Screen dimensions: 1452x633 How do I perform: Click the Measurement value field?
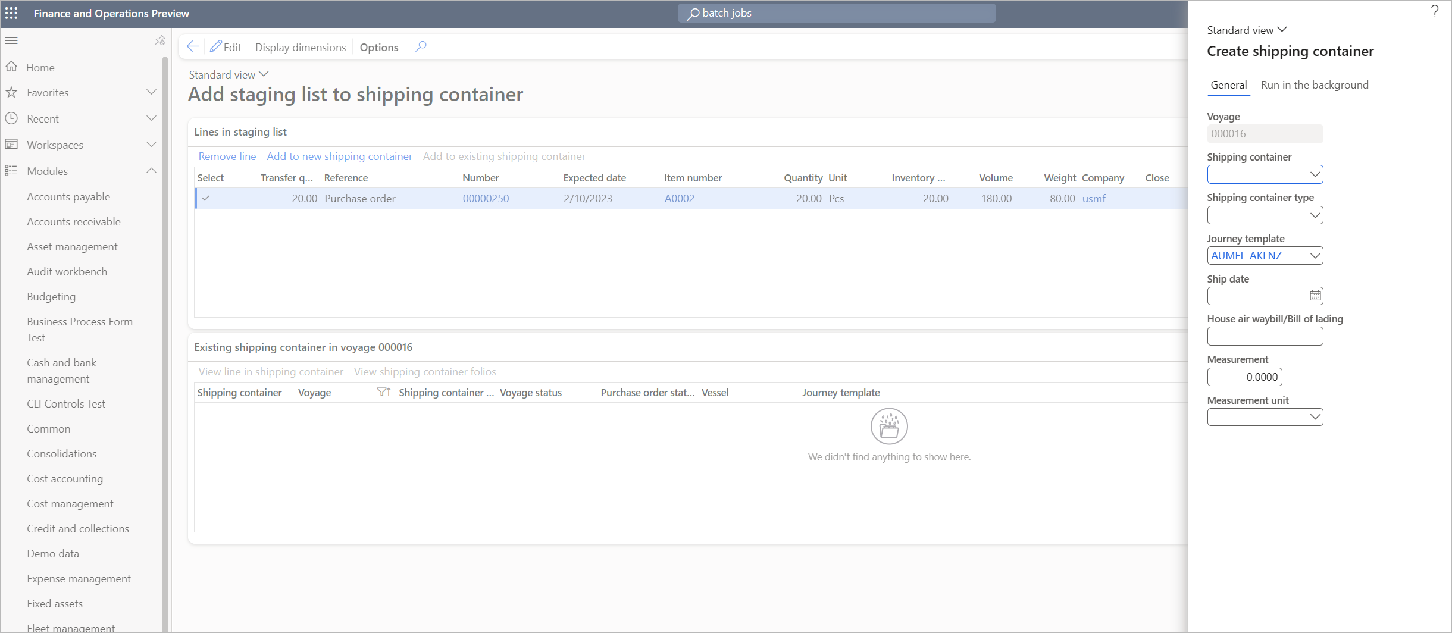pos(1244,377)
